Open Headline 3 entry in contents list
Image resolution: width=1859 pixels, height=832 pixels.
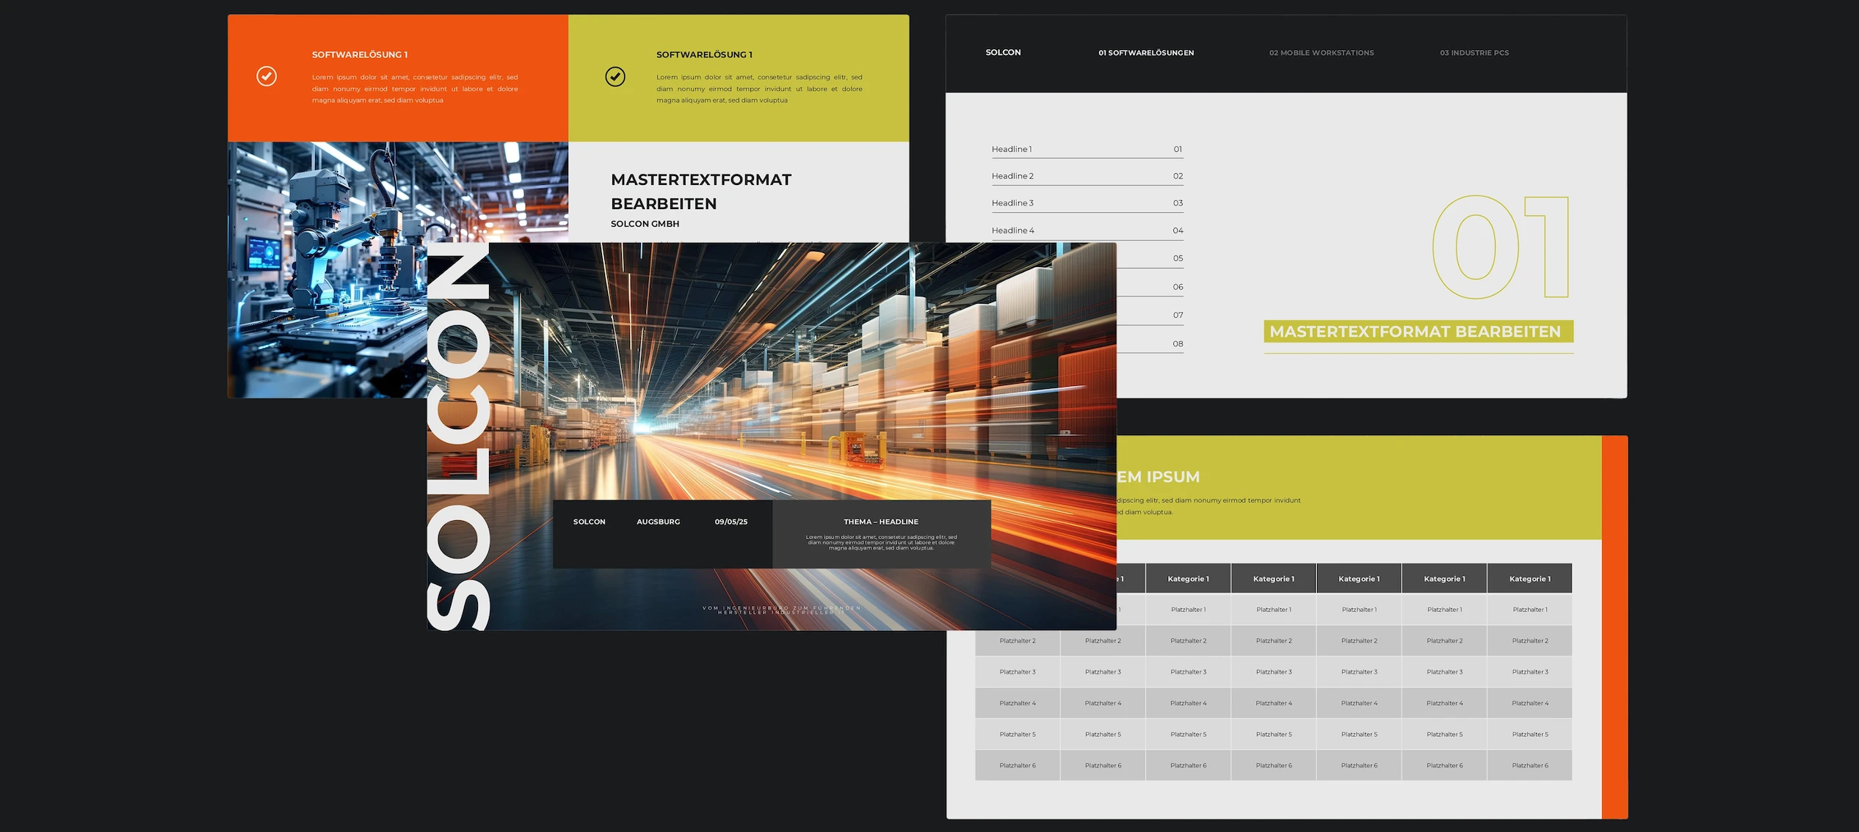[x=1012, y=203]
